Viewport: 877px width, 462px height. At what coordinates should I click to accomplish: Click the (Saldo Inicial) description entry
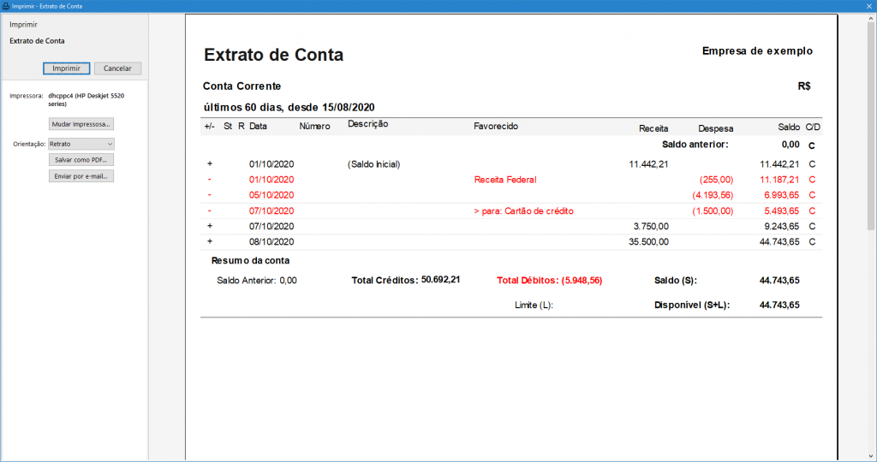(373, 164)
